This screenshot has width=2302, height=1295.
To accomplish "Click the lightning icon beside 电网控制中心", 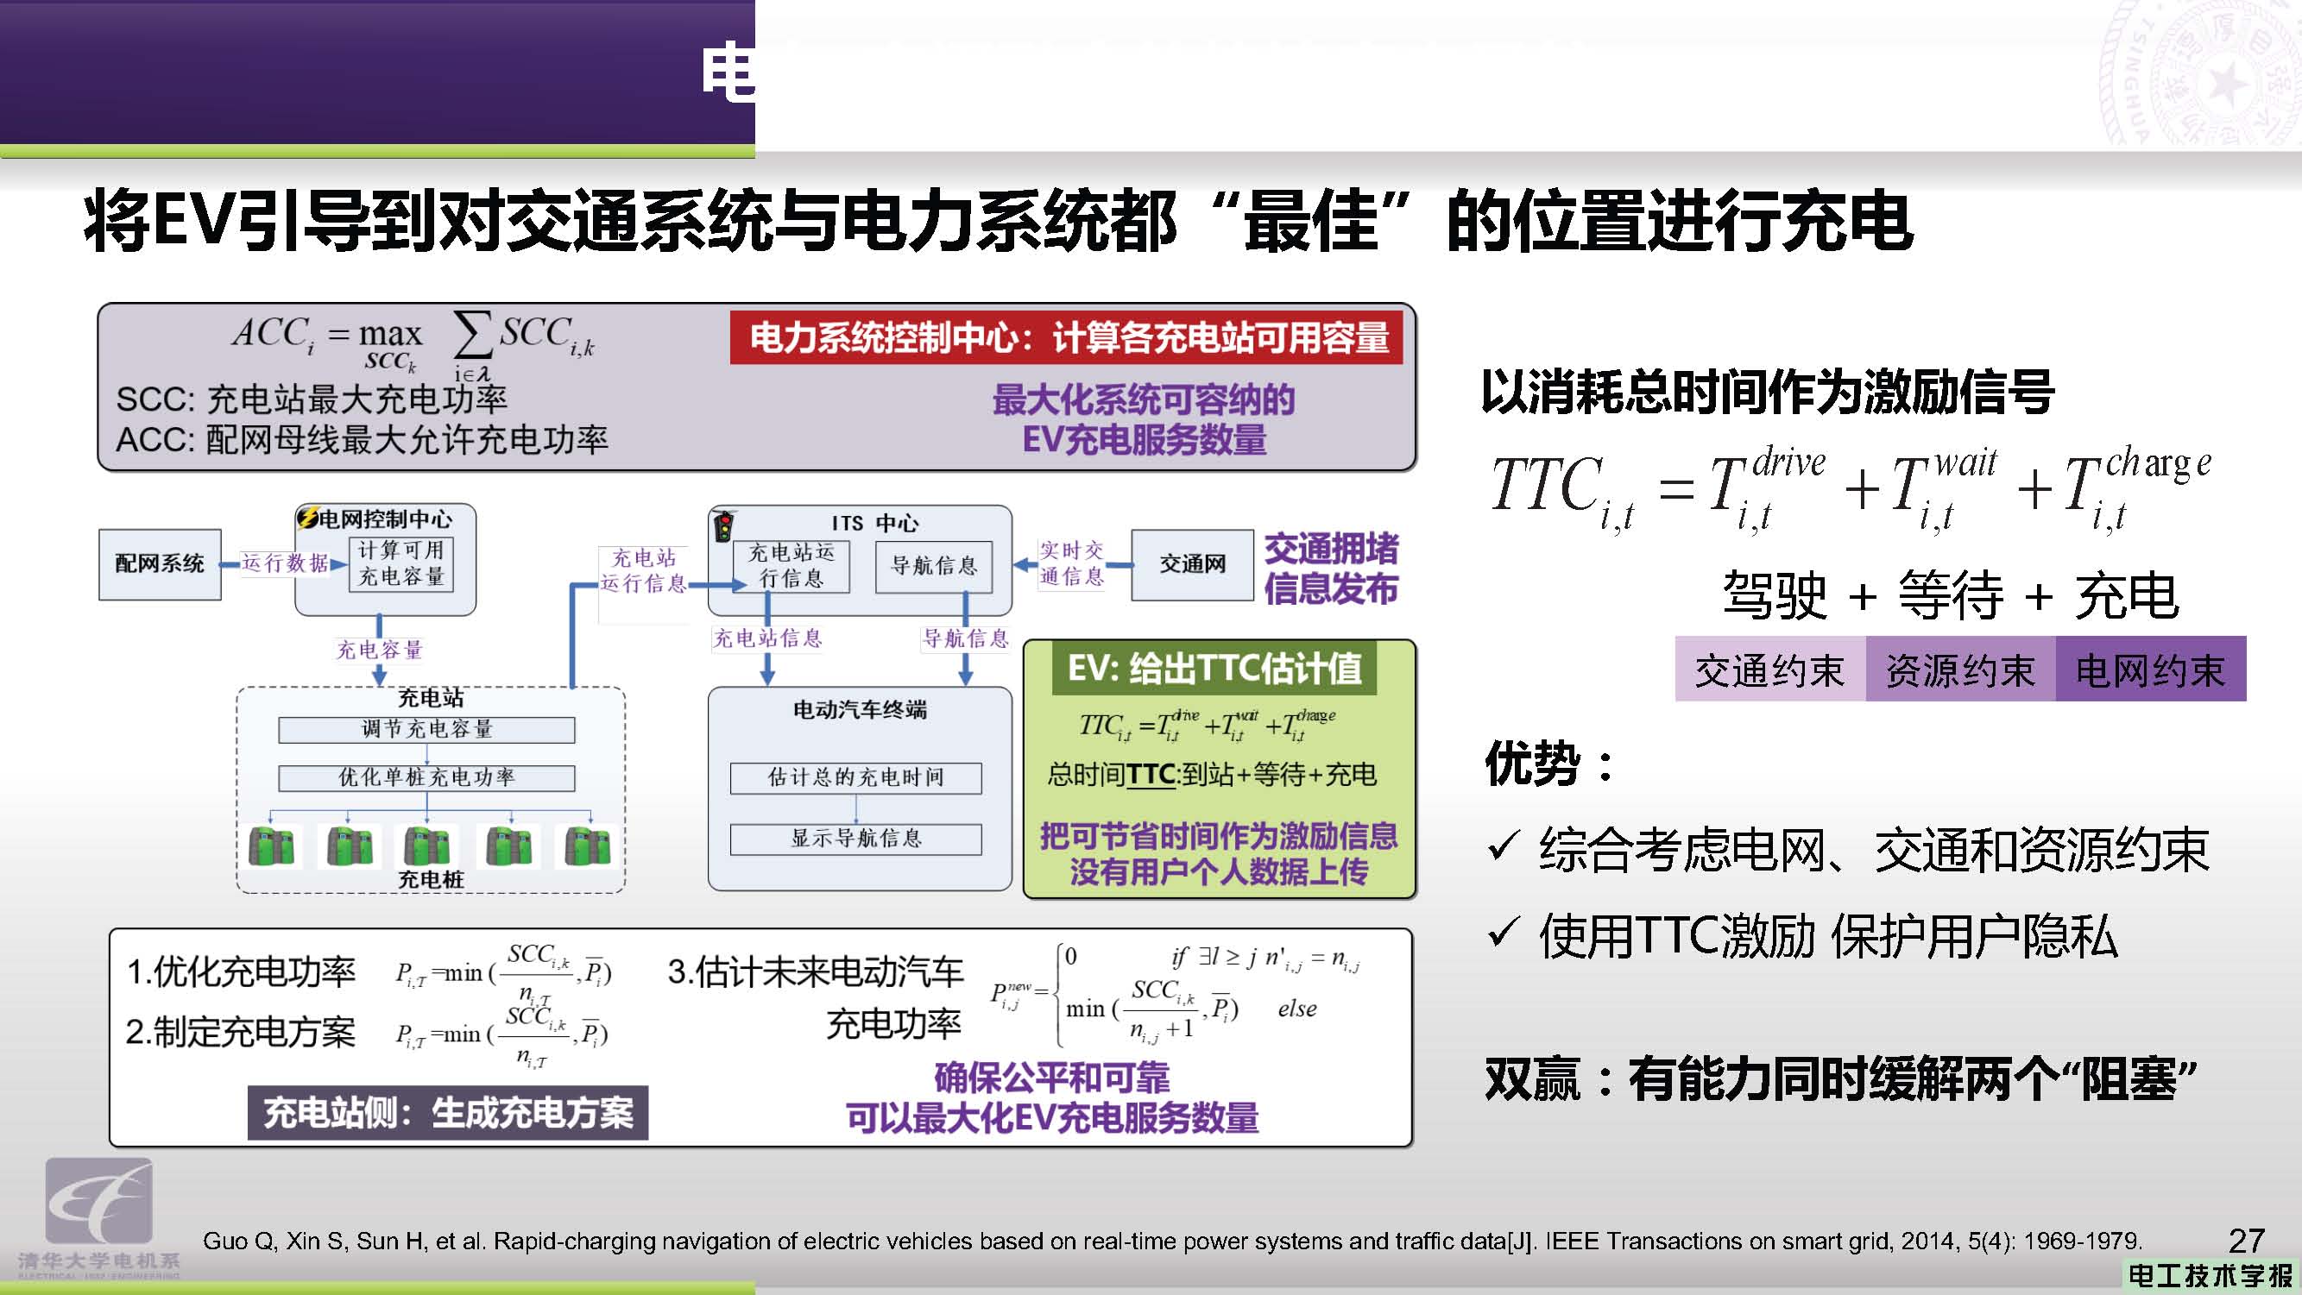I will (307, 518).
